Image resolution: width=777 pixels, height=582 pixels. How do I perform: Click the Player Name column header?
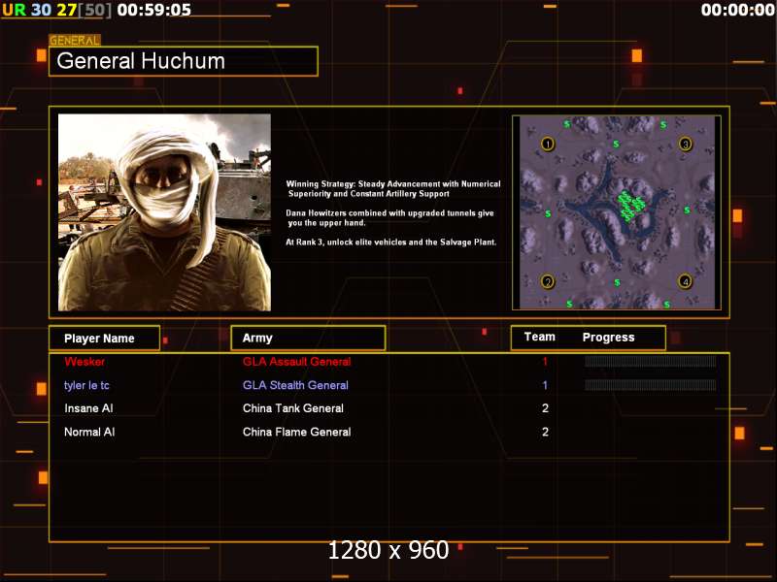[105, 339]
